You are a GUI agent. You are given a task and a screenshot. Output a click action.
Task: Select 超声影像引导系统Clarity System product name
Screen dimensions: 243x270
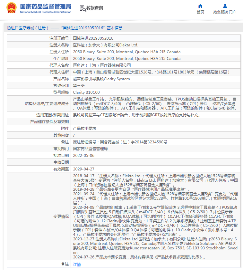(101, 79)
